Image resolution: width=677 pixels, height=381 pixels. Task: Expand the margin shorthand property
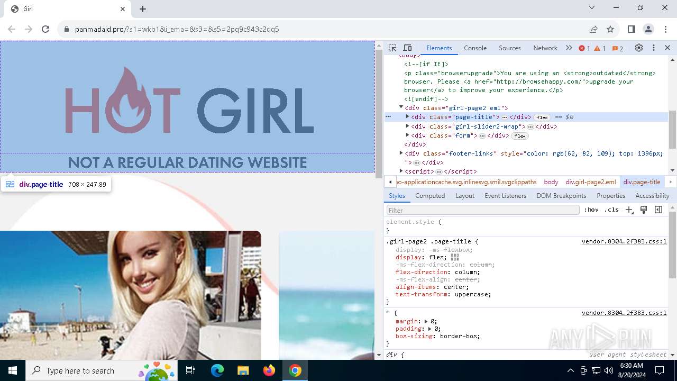point(426,321)
